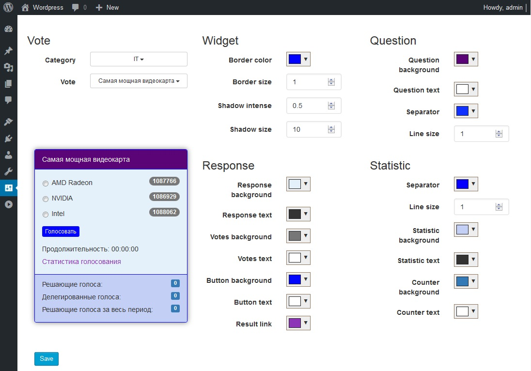Open the Votes text color dropdown
531x371 pixels.
(x=298, y=258)
